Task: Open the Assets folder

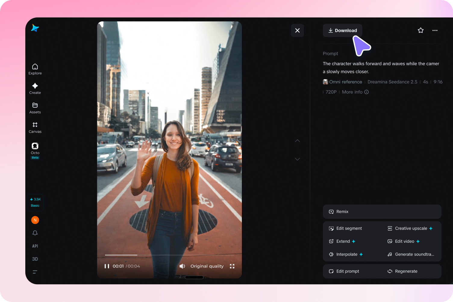Action: click(35, 108)
